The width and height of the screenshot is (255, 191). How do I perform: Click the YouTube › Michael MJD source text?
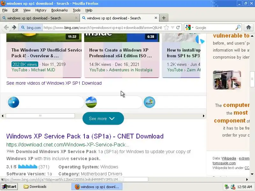click(x=33, y=70)
